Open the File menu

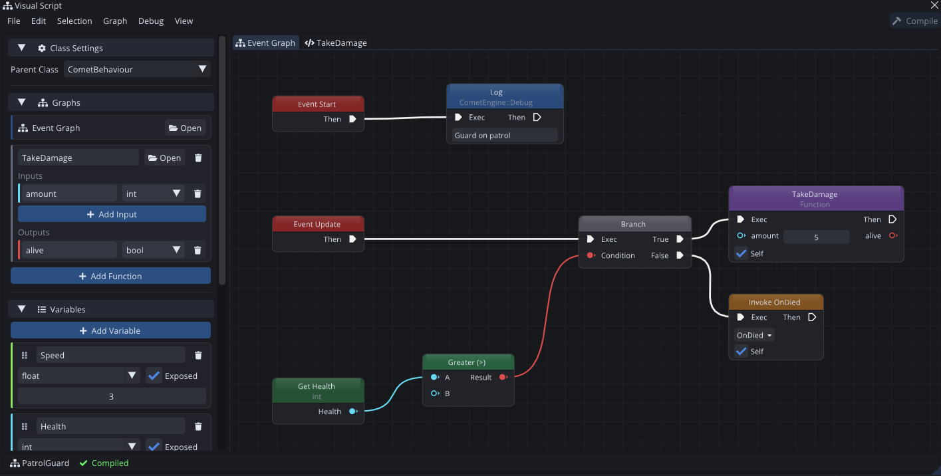pyautogui.click(x=13, y=21)
